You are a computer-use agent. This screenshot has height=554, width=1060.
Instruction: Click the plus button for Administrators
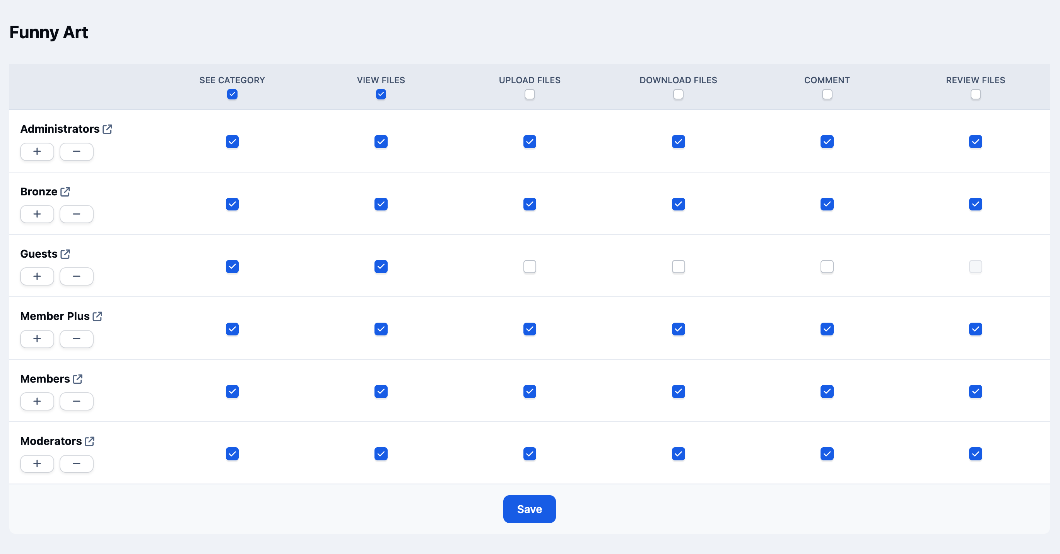(37, 152)
